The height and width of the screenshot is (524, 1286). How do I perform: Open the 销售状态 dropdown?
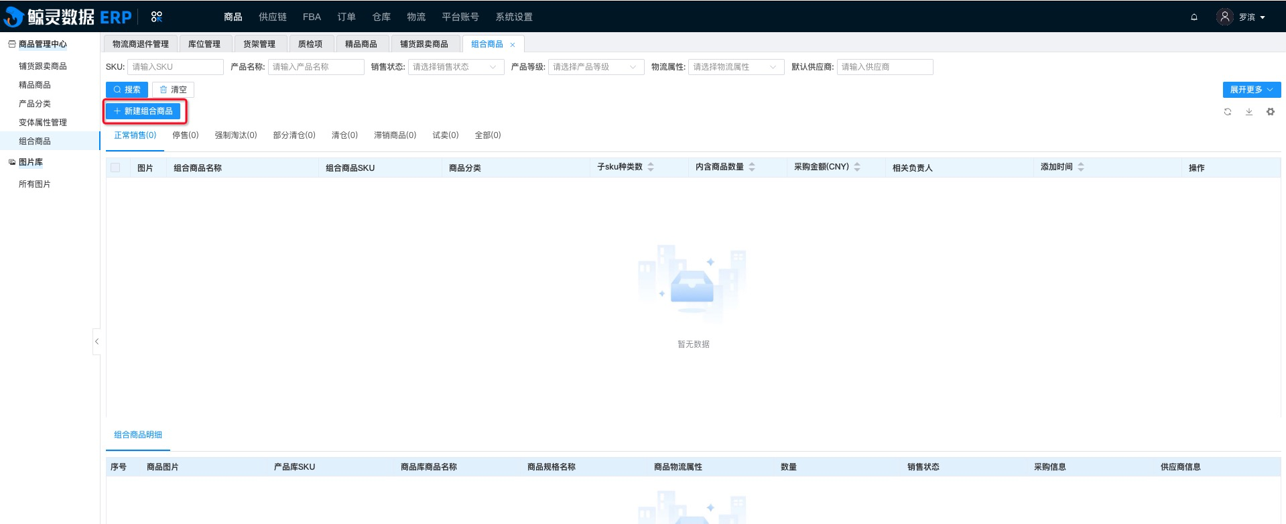click(x=456, y=67)
